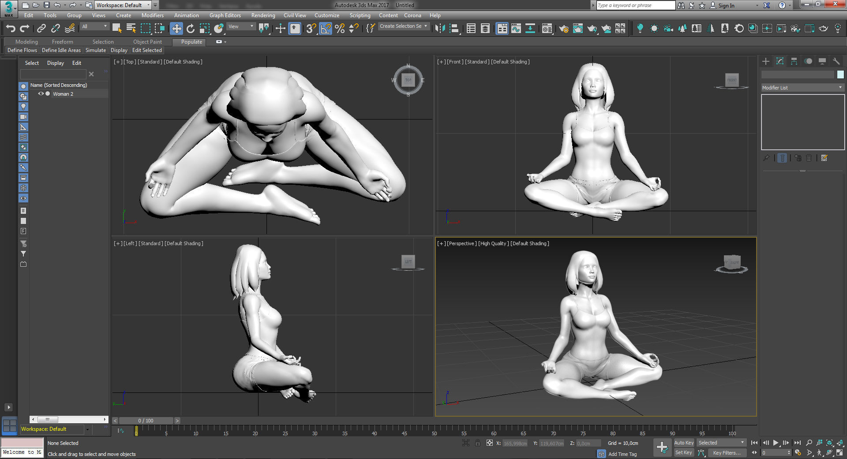Open the Selected key filter dropdown
Screen dimensions: 847x459
(x=721, y=443)
